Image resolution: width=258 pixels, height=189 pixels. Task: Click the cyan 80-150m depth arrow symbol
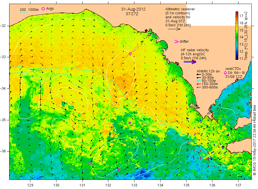coord(199,81)
